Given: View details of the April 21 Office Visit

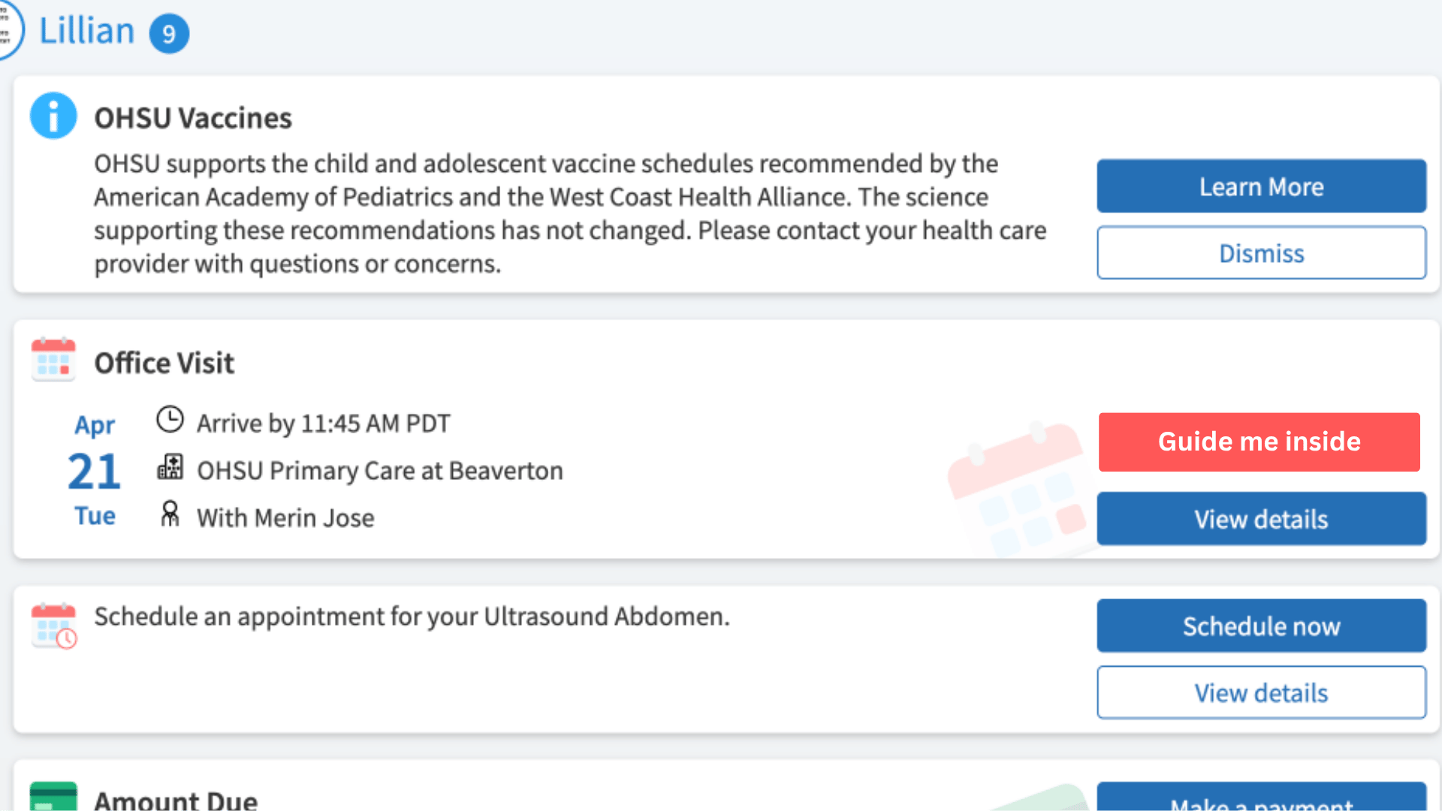Looking at the screenshot, I should click(1261, 519).
